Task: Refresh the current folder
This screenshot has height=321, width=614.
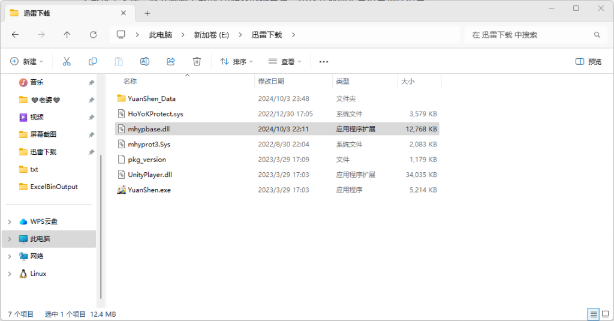Action: click(x=93, y=35)
